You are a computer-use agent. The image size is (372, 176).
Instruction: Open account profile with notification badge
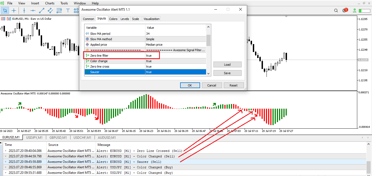[x=345, y=10]
